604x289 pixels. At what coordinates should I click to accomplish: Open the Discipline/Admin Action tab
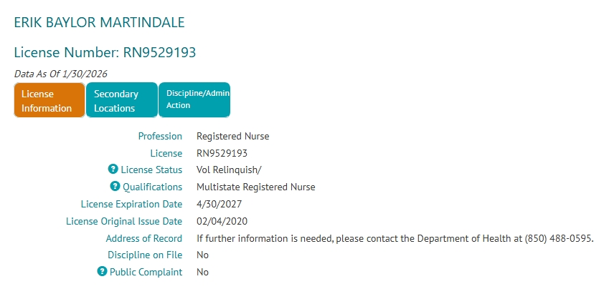coord(194,99)
